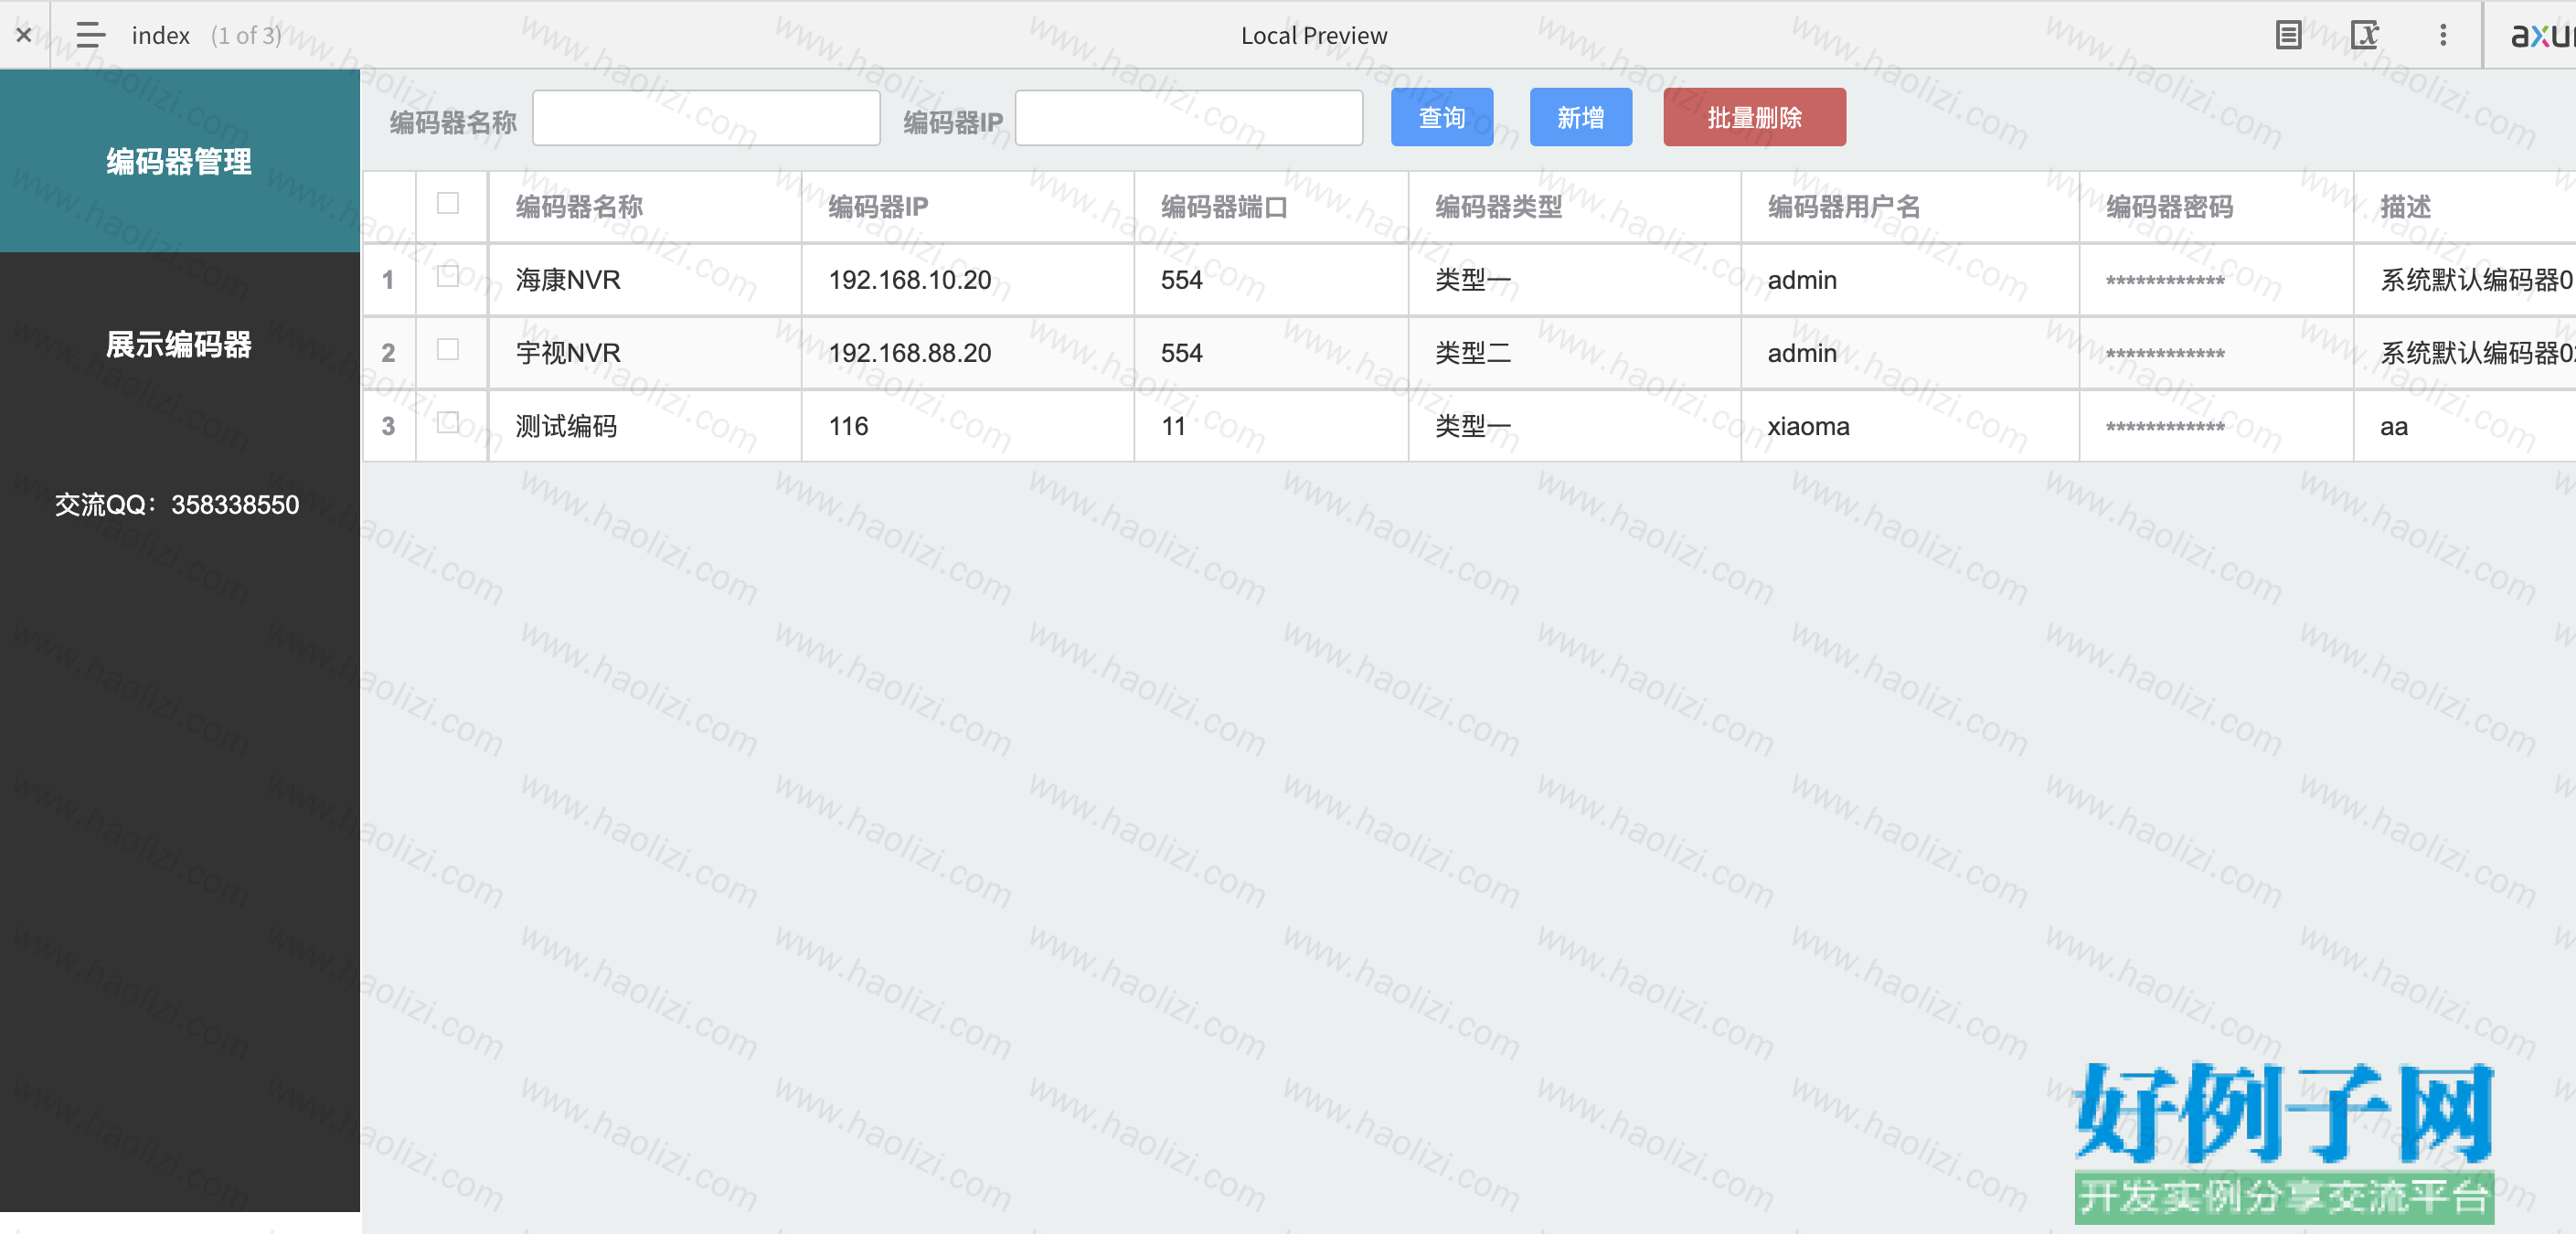Image resolution: width=2576 pixels, height=1234 pixels.
Task: Click the Local Preview title
Action: (1314, 36)
